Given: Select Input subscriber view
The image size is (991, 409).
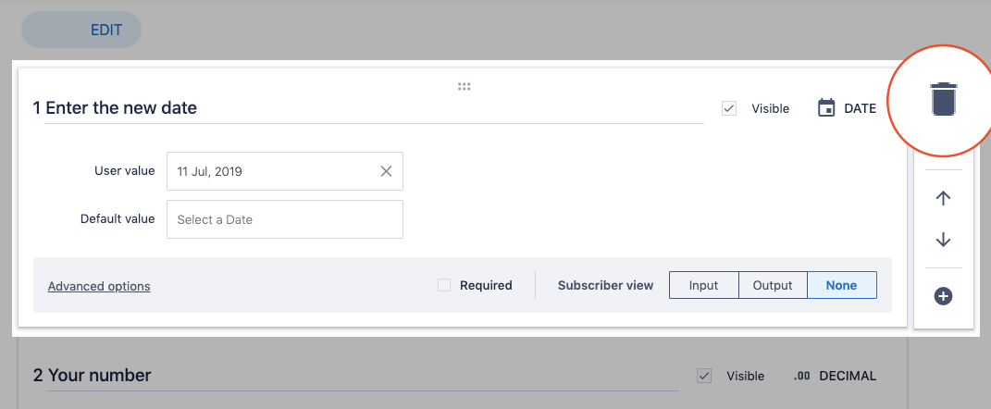Looking at the screenshot, I should (x=703, y=285).
